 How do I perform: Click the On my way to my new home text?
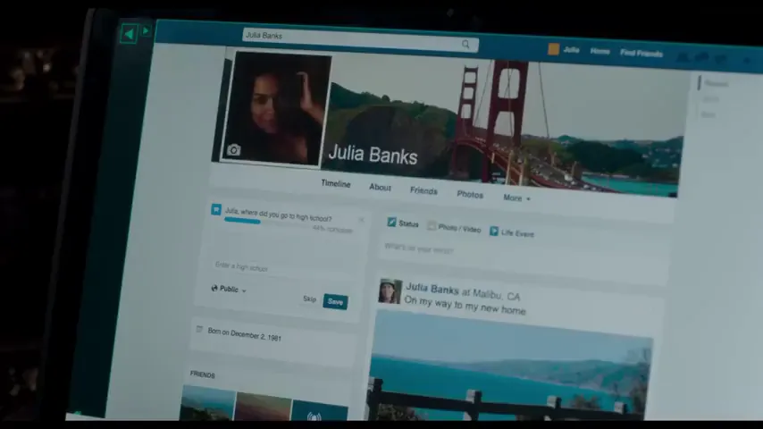tap(465, 306)
